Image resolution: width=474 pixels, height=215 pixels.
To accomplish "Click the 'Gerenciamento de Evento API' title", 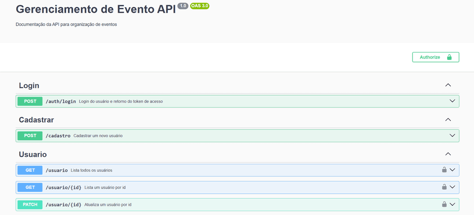I will tap(96, 9).
